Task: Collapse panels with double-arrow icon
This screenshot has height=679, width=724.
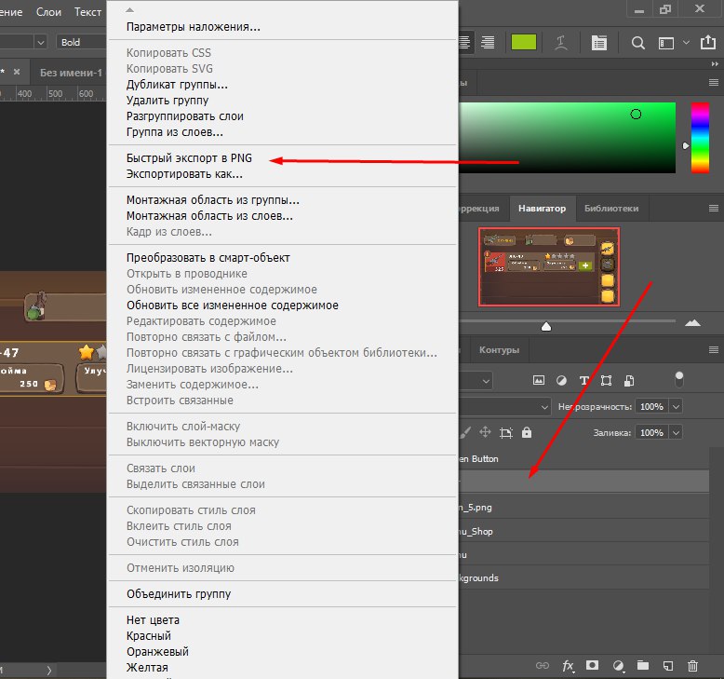Action: [715, 63]
